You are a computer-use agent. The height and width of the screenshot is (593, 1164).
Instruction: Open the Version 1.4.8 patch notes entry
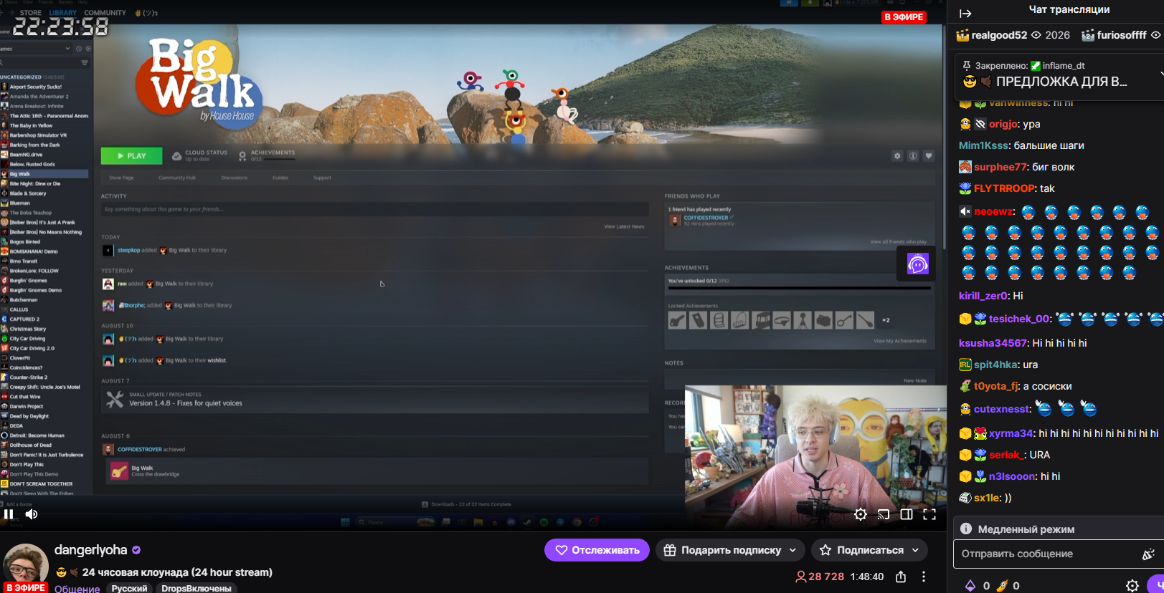pyautogui.click(x=374, y=400)
